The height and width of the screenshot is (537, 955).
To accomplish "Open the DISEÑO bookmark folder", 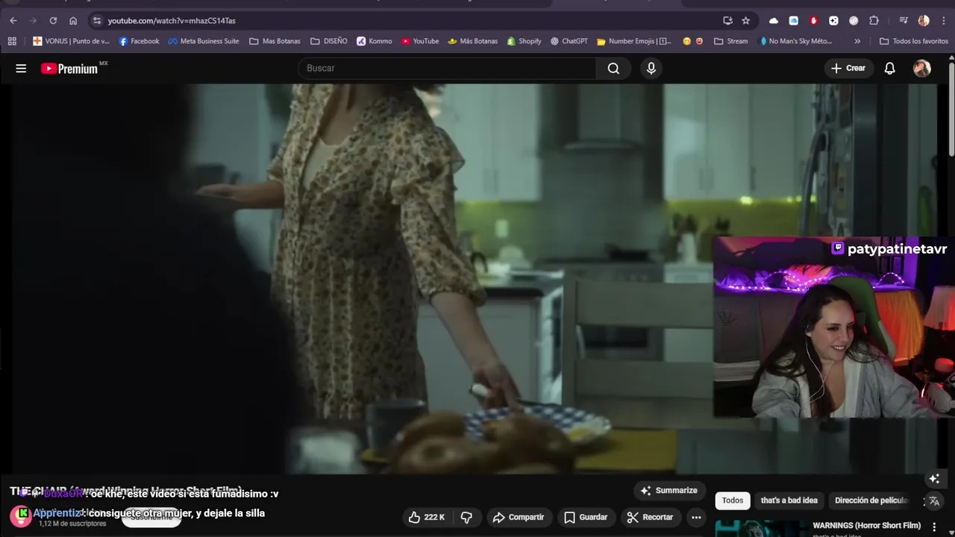I will click(x=328, y=41).
